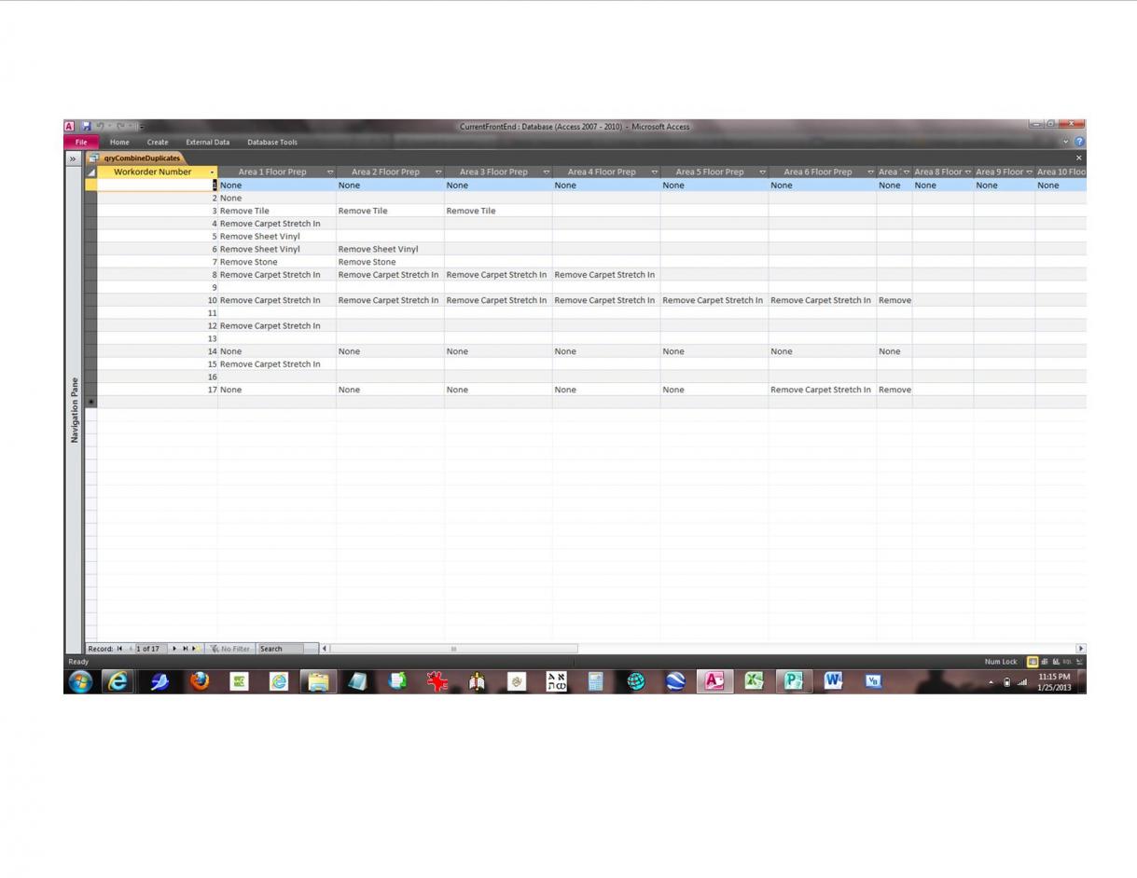This screenshot has width=1137, height=878.
Task: Create new blank record navigation button
Action: point(196,649)
